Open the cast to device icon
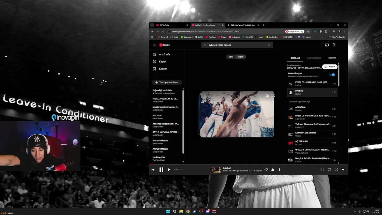382x215 pixels. click(327, 45)
